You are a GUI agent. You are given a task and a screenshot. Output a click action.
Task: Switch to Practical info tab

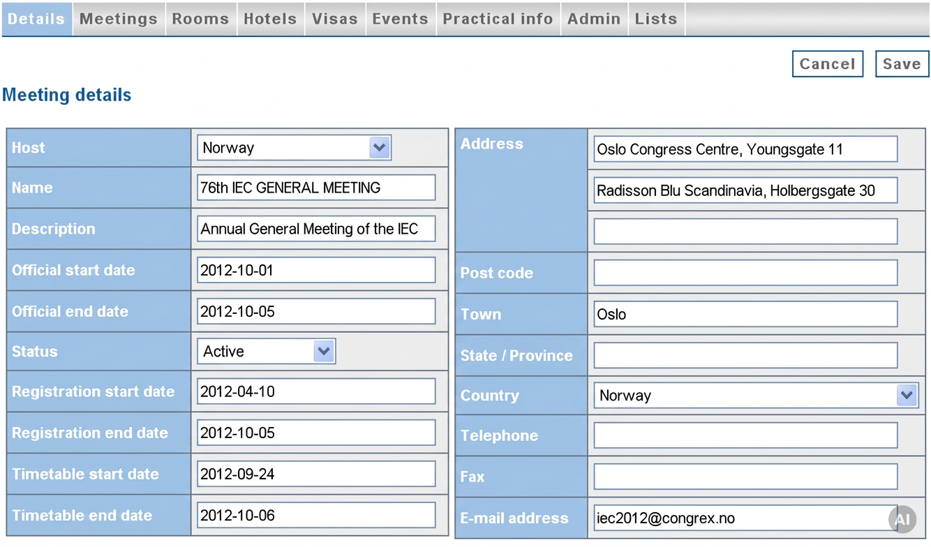[x=498, y=19]
